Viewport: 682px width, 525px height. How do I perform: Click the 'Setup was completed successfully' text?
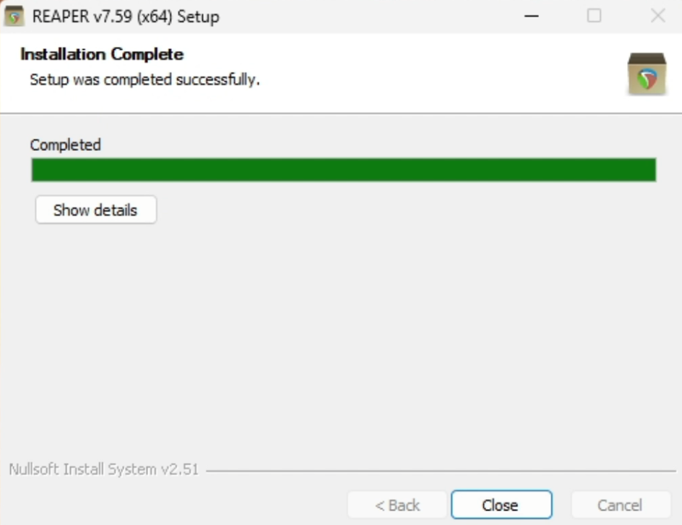pos(144,79)
